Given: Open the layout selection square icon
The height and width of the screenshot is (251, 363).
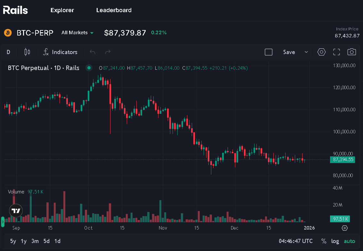Looking at the screenshot, I should pyautogui.click(x=269, y=52).
